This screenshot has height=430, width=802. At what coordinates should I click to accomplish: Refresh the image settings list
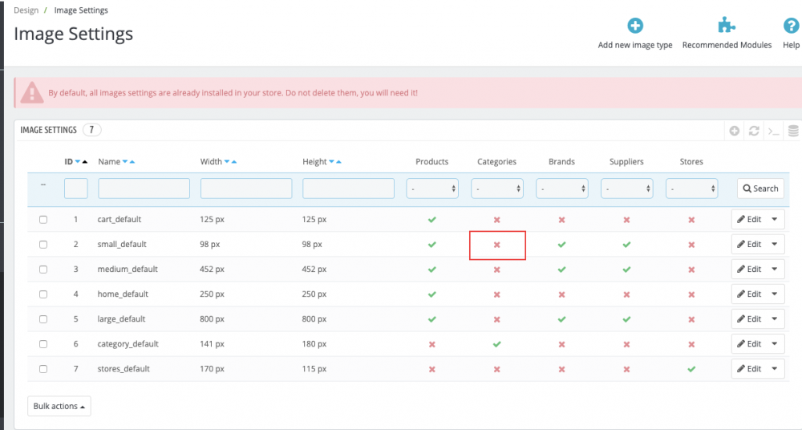(754, 131)
